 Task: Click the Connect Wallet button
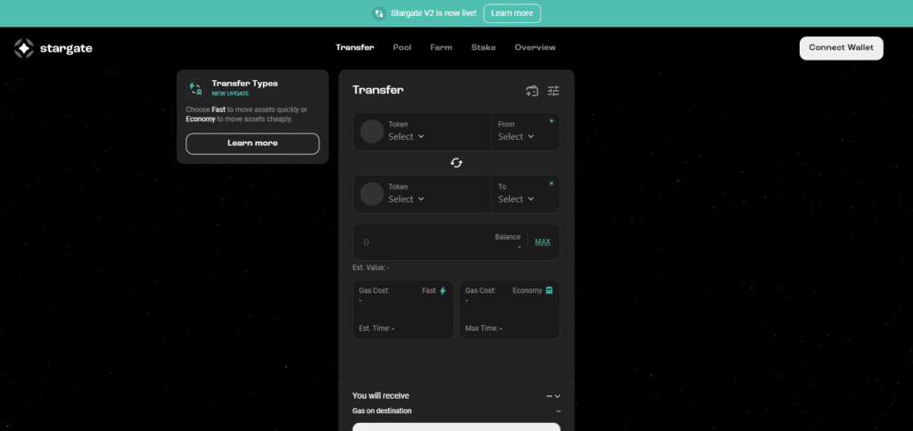tap(842, 48)
